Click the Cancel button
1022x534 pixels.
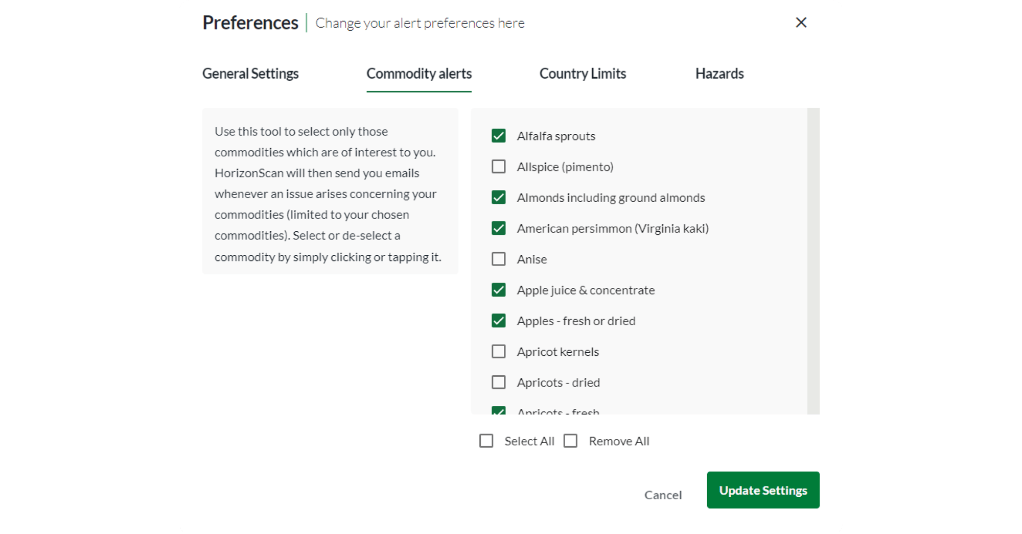[663, 495]
